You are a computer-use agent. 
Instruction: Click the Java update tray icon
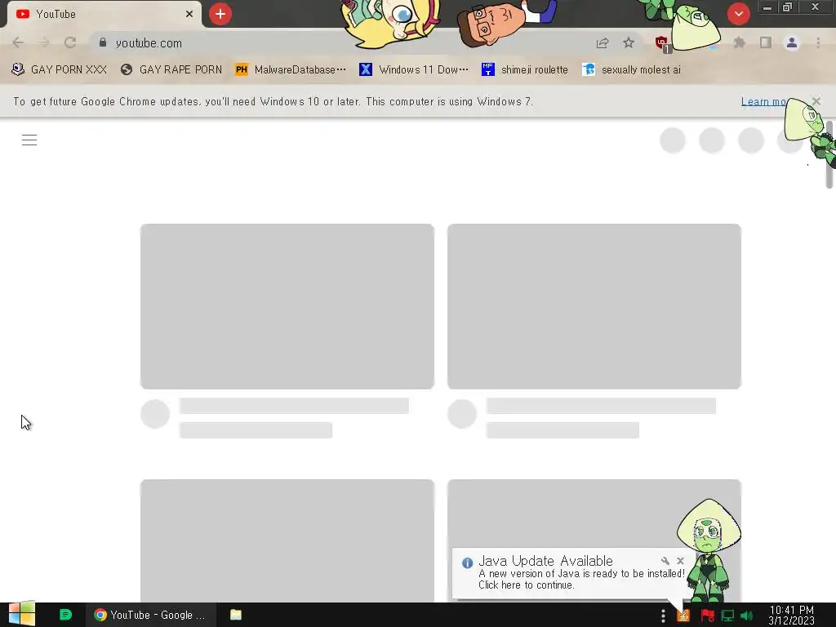683,616
